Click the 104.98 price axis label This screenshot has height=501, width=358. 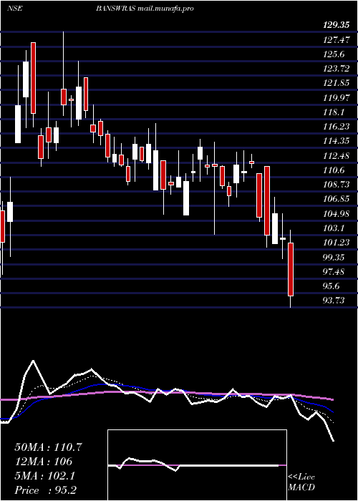[336, 214]
